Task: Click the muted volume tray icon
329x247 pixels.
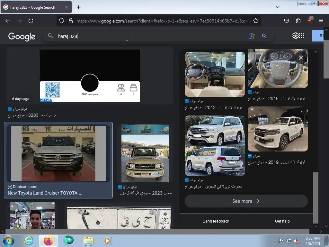Action: click(297, 241)
